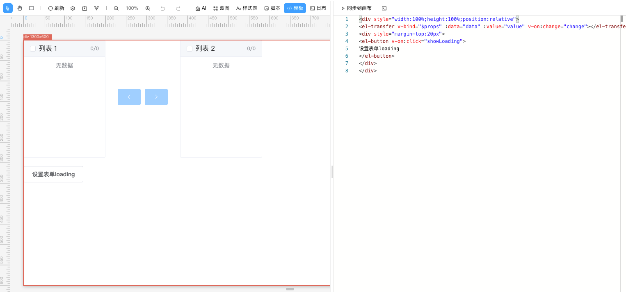The image size is (626, 292).
Task: Click the 设置表单loading button
Action: coord(53,174)
